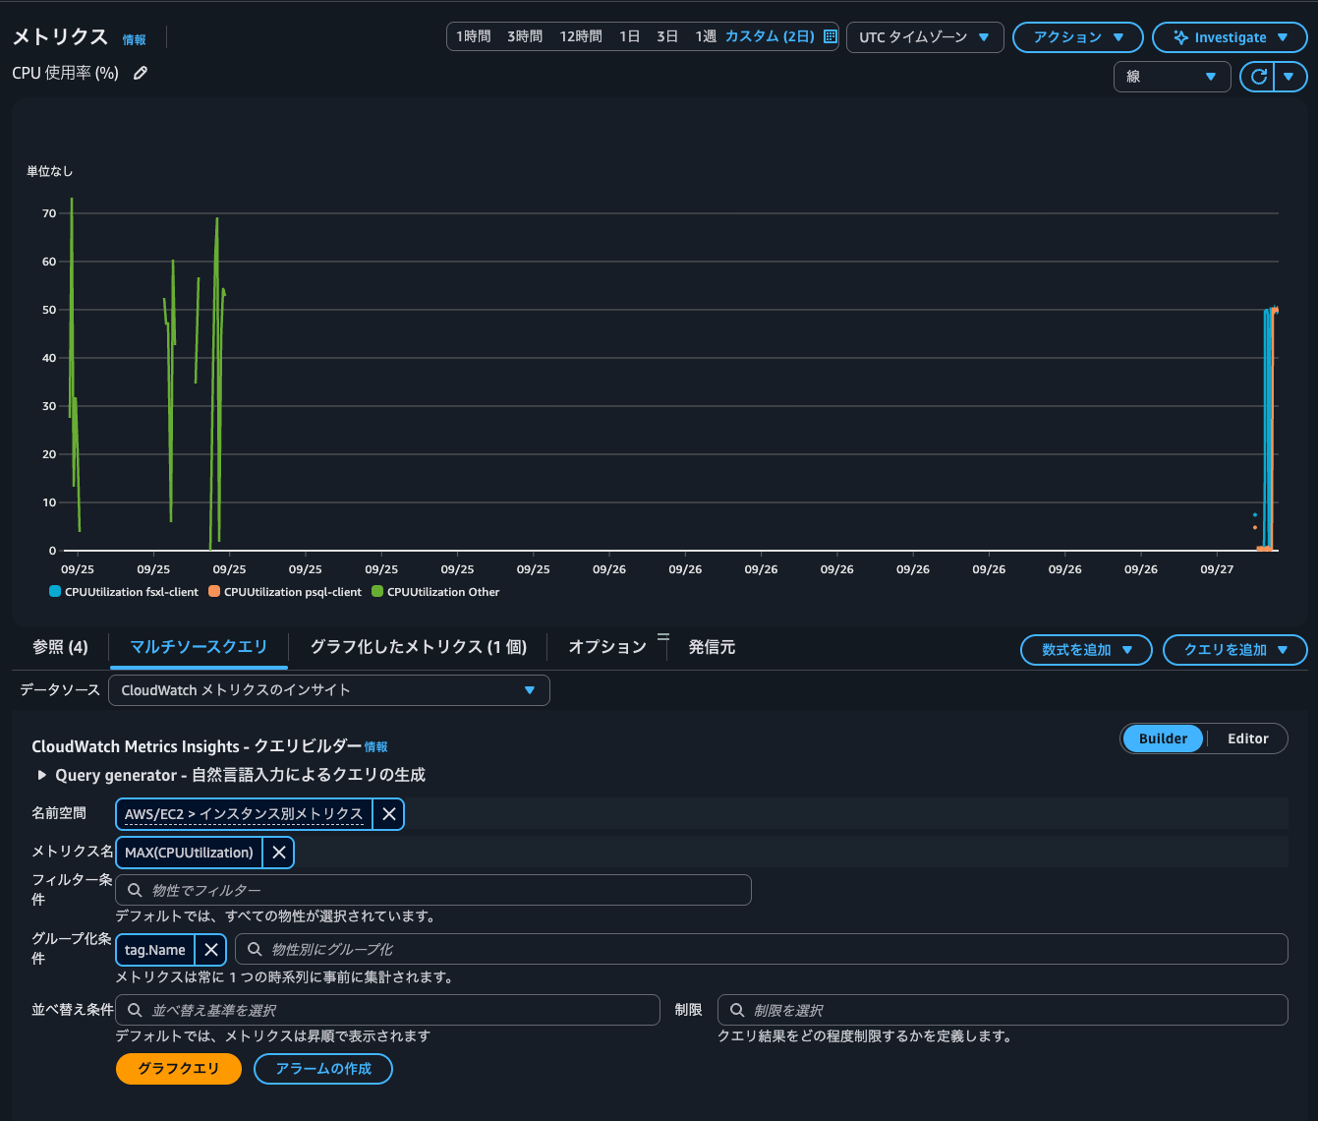Click the search icon in the 制限 field

click(737, 1010)
